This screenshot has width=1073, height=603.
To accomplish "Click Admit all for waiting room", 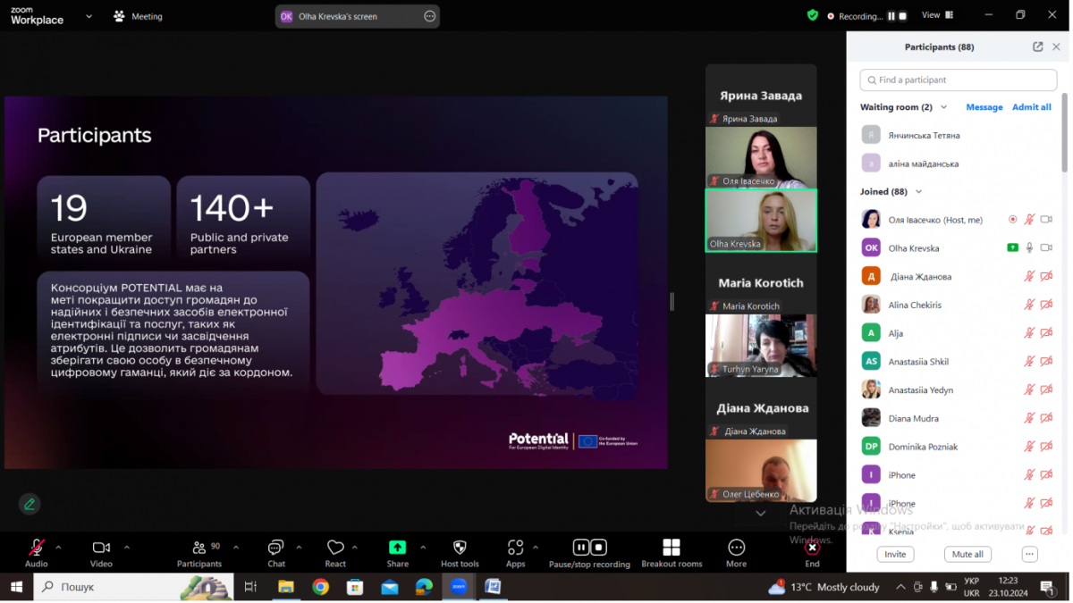I will point(1031,107).
